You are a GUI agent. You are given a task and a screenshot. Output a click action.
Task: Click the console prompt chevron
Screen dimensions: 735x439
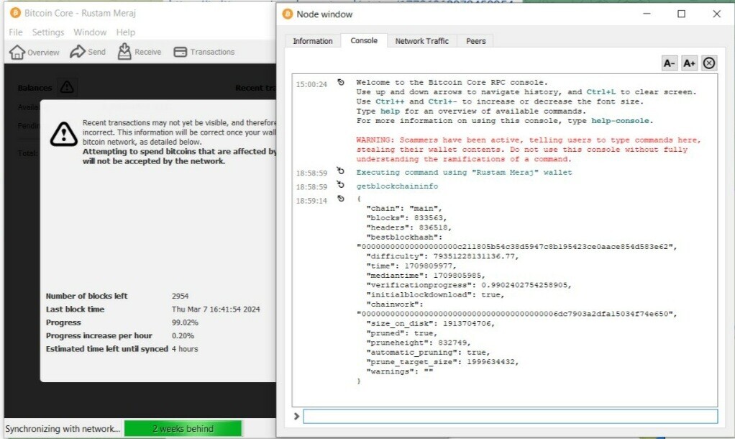pyautogui.click(x=296, y=416)
